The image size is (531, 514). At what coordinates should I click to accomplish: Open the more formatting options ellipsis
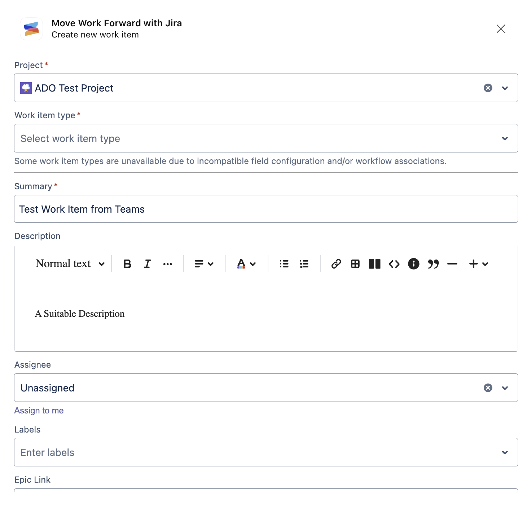click(168, 264)
